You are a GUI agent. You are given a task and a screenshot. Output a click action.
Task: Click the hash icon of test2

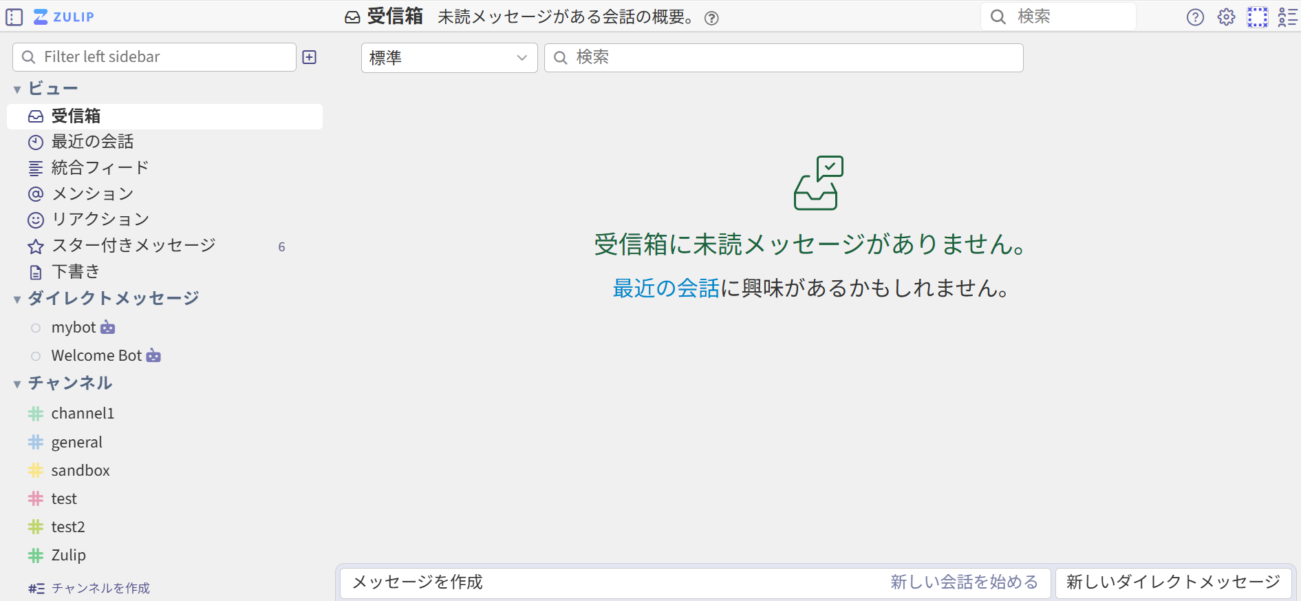tap(36, 527)
